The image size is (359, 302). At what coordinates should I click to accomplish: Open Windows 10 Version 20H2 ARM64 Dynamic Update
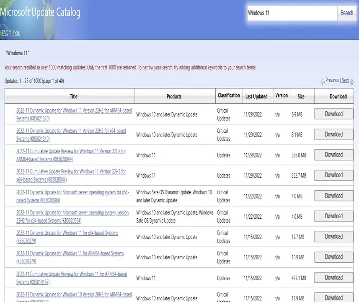click(x=74, y=297)
